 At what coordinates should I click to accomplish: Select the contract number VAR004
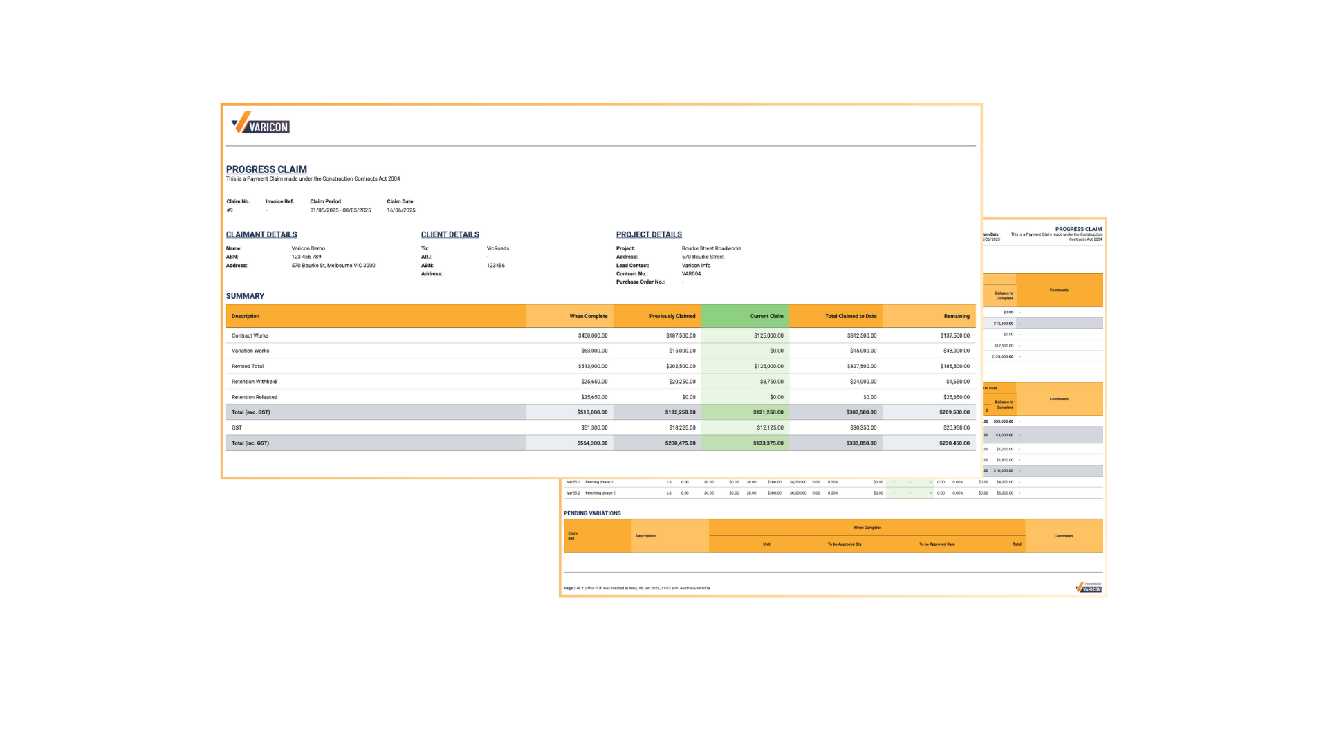(x=691, y=274)
